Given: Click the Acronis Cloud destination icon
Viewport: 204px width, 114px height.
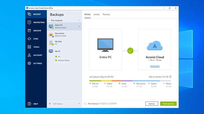Looking at the screenshot, I should coord(155,46).
